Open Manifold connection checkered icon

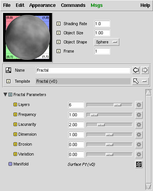pos(139,164)
